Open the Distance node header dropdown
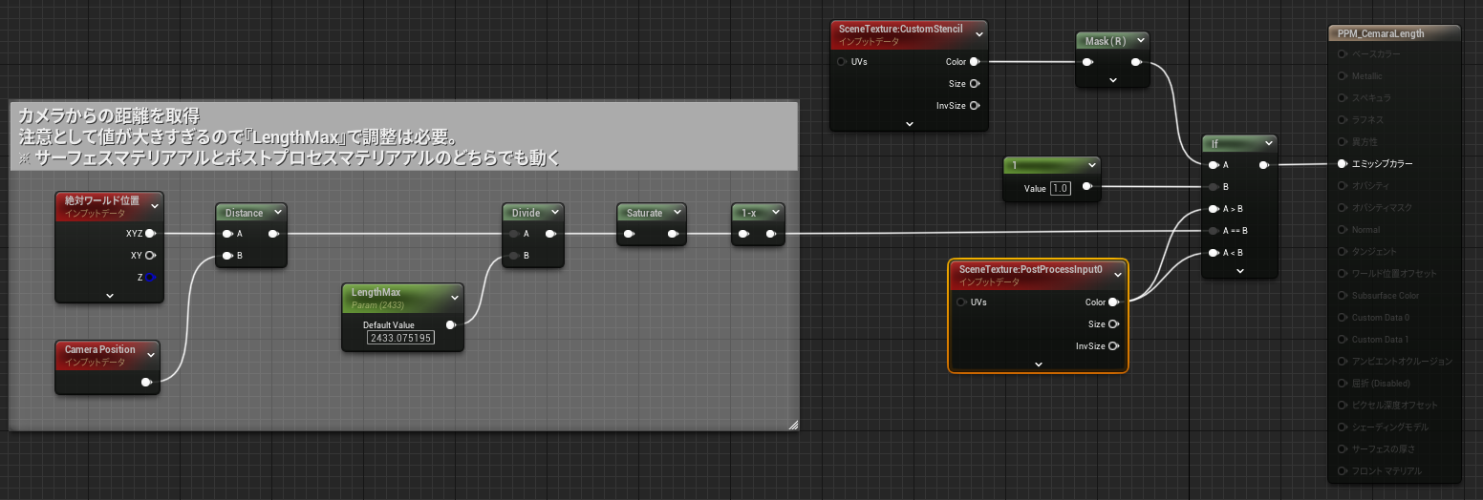Viewport: 1483px width, 500px height. click(277, 212)
